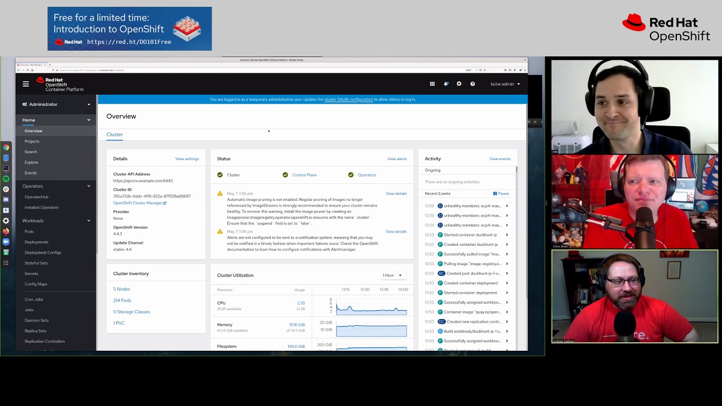Open Firefox in the dock
This screenshot has height=406, width=722.
tap(6, 231)
